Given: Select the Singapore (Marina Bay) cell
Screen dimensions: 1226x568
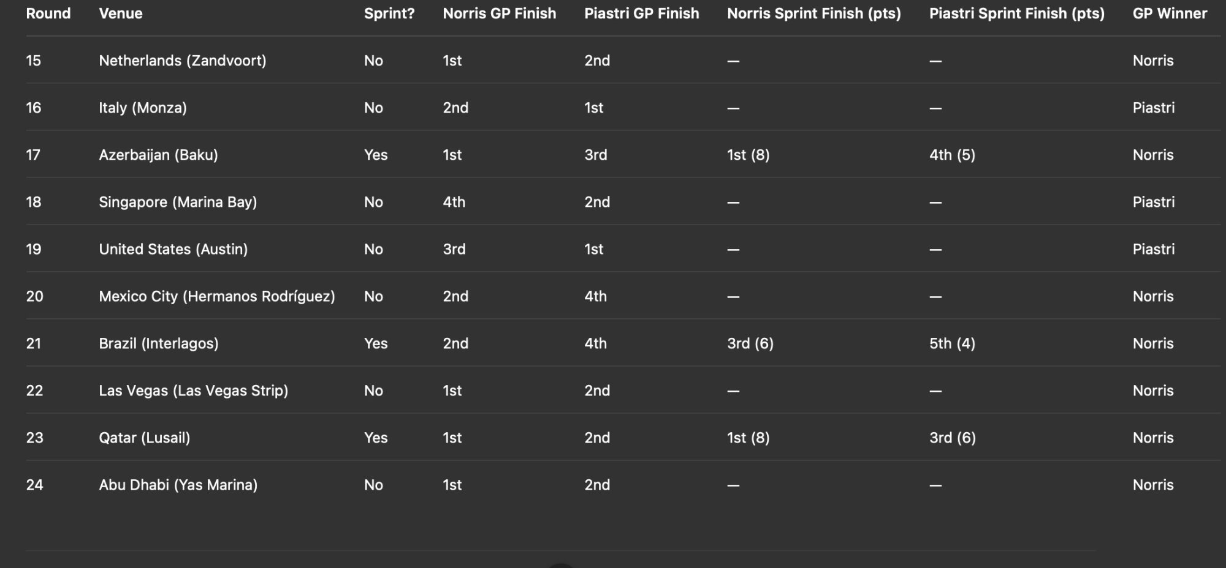Looking at the screenshot, I should [178, 202].
